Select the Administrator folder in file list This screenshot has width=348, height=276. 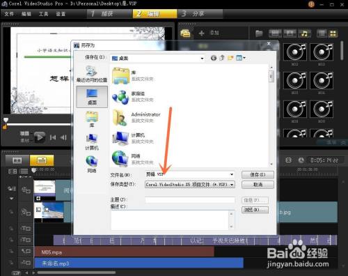click(x=136, y=118)
